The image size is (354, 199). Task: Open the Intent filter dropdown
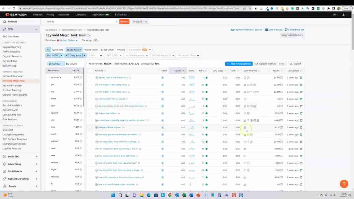point(95,55)
